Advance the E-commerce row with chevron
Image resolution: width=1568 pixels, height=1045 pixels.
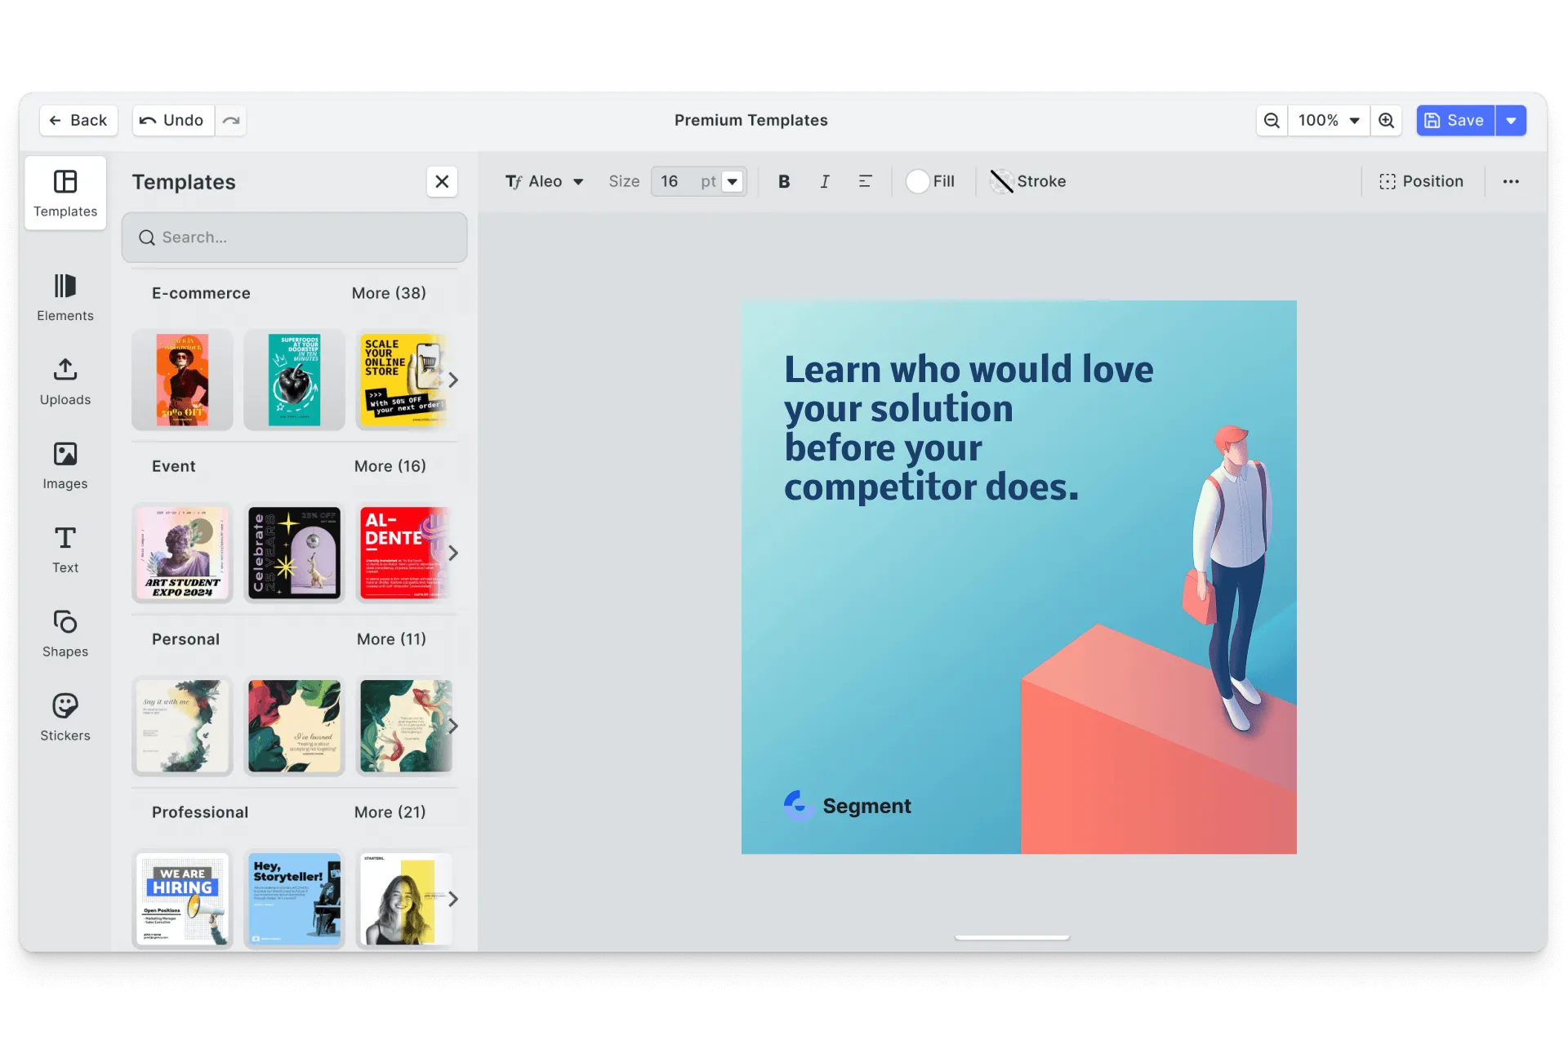click(x=452, y=380)
